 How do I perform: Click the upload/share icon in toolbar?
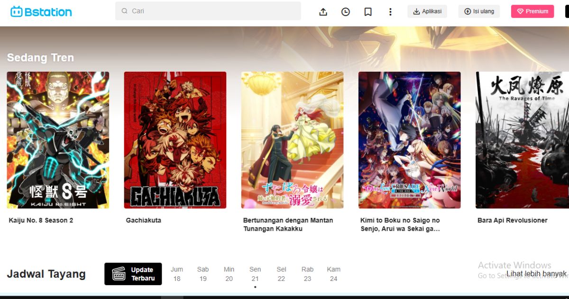click(323, 11)
